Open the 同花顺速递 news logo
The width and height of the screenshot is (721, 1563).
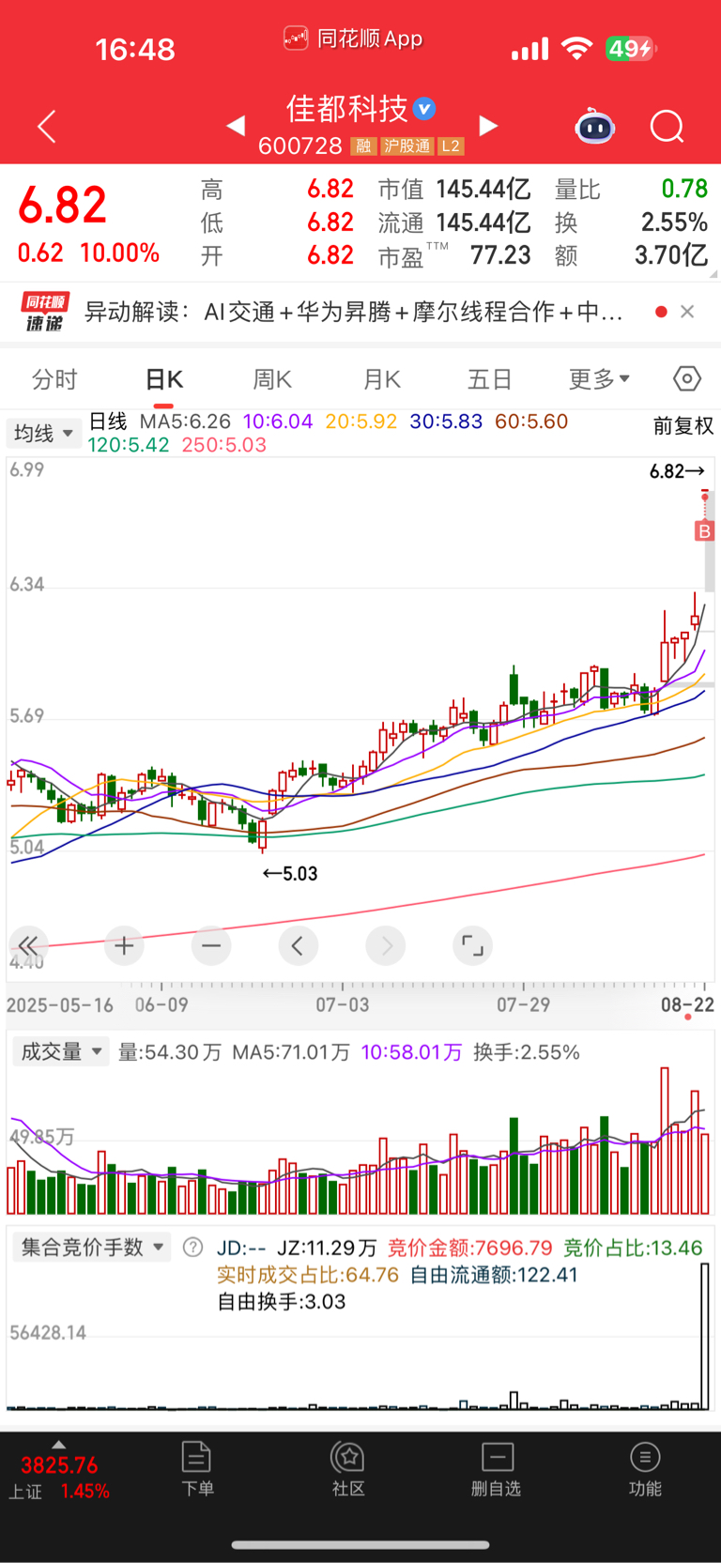tap(45, 312)
